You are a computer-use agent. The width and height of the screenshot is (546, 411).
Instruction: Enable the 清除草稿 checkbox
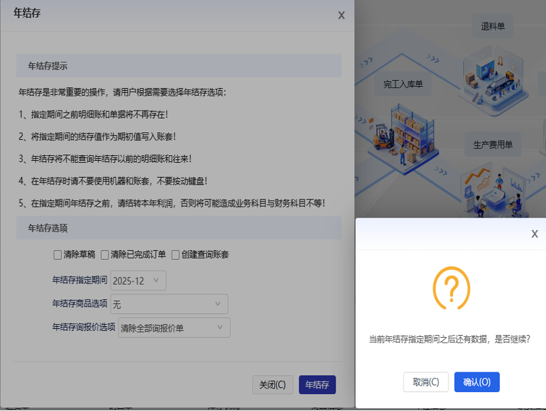(x=58, y=255)
